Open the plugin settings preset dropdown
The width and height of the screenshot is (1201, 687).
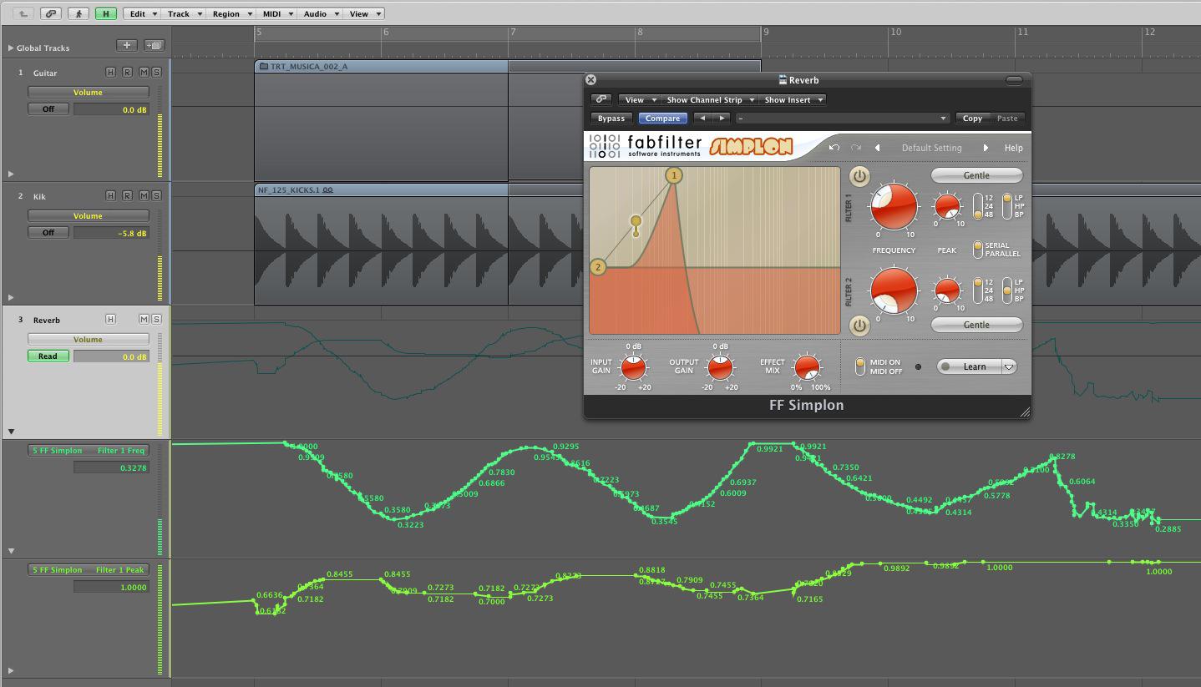(842, 119)
